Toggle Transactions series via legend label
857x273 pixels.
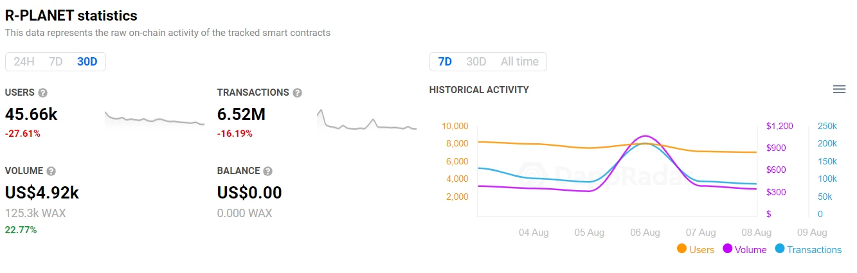tap(814, 250)
